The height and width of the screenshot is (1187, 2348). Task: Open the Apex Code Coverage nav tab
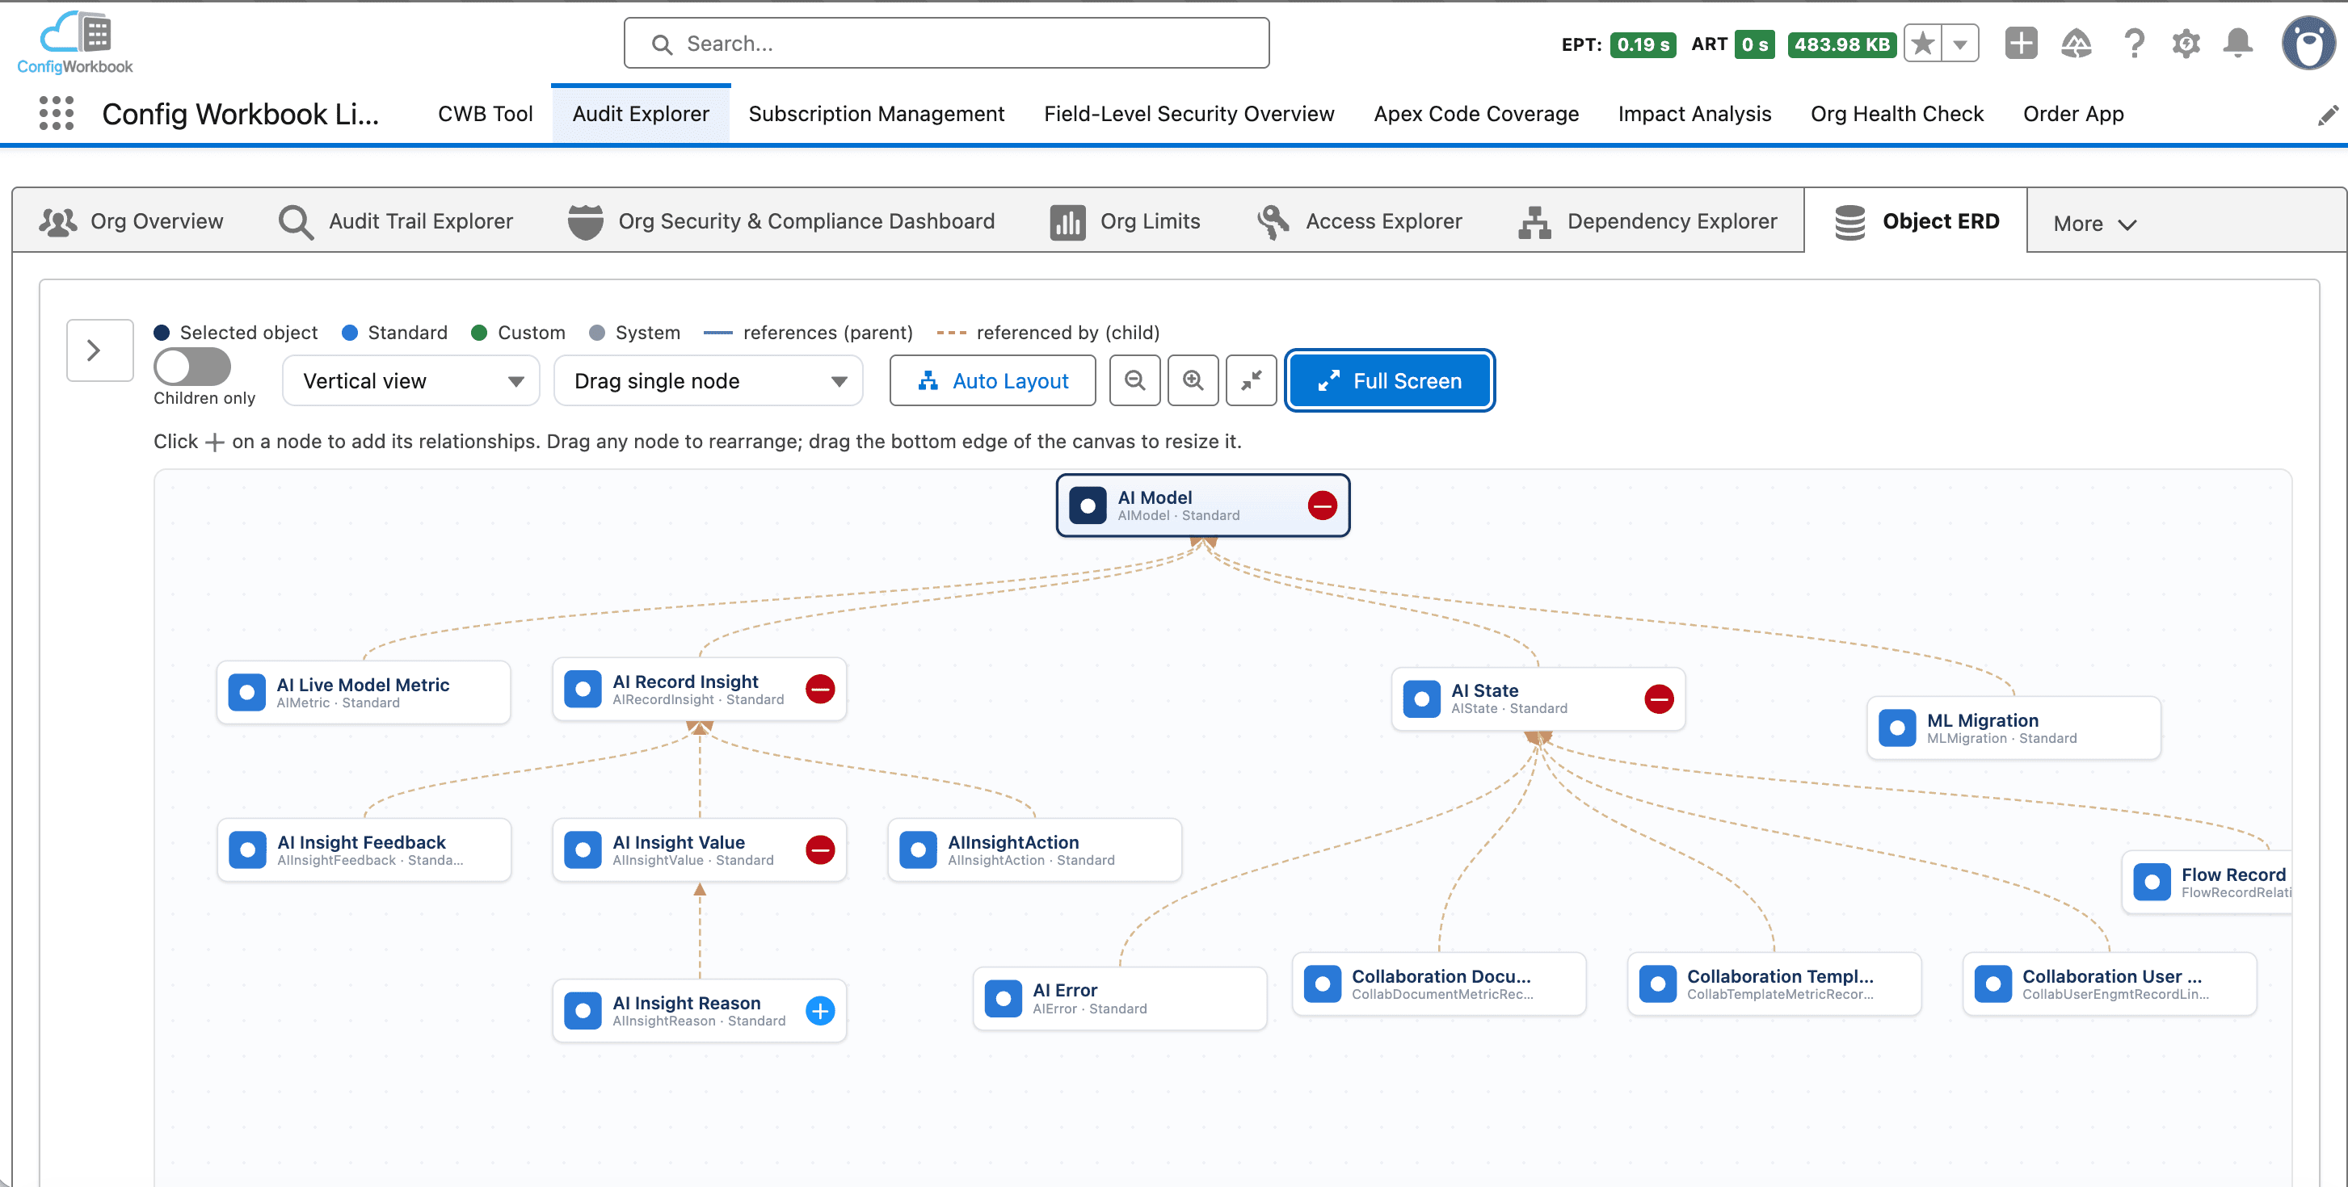tap(1475, 114)
